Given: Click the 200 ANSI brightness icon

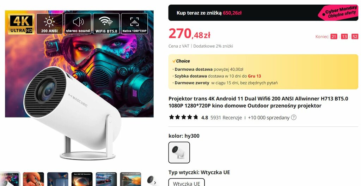Looking at the screenshot, I should [x=49, y=24].
